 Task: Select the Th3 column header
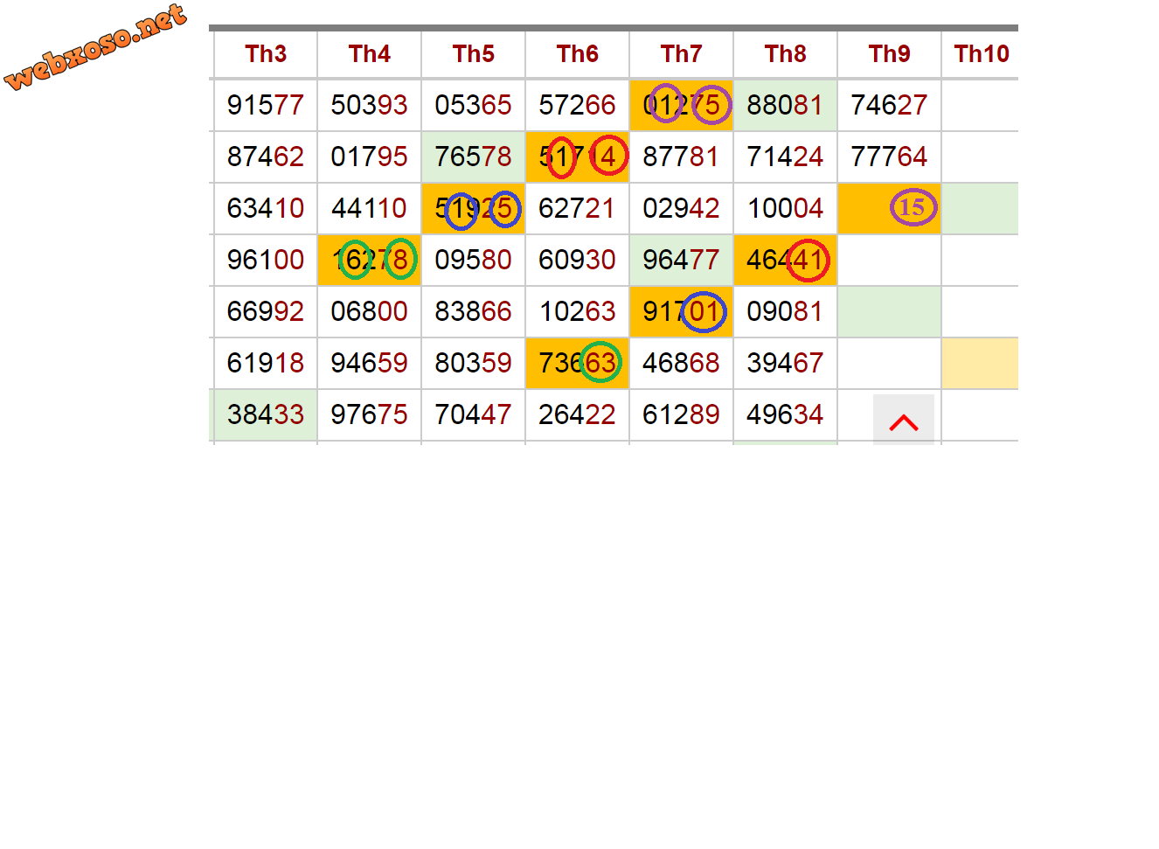point(266,54)
